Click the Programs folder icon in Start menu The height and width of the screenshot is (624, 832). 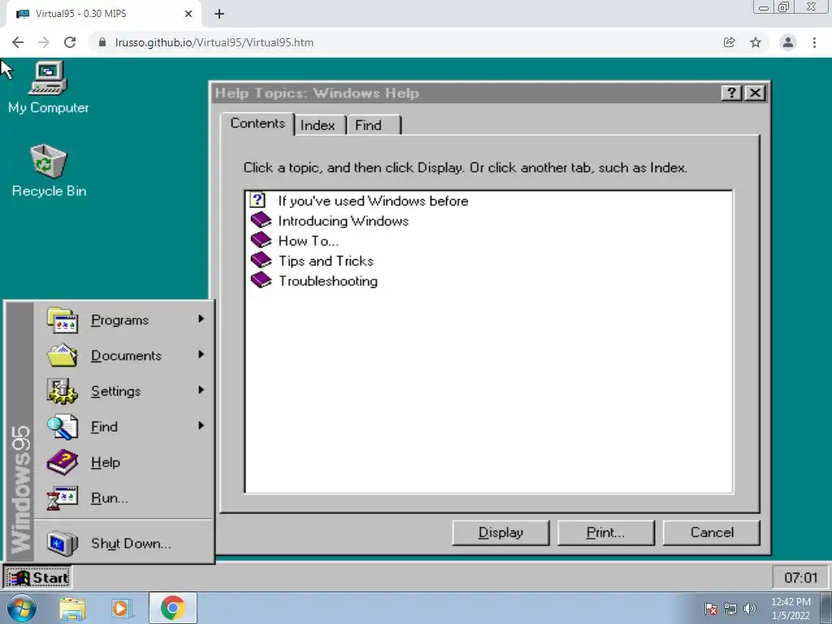tap(63, 320)
